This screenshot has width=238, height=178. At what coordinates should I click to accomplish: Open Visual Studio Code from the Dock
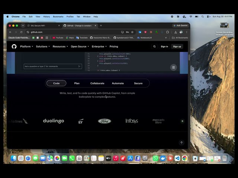pyautogui.click(x=177, y=158)
